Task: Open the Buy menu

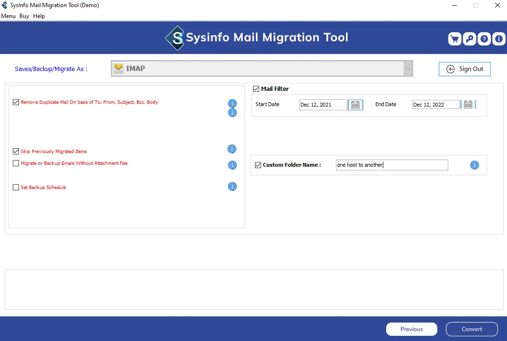Action: (x=24, y=16)
